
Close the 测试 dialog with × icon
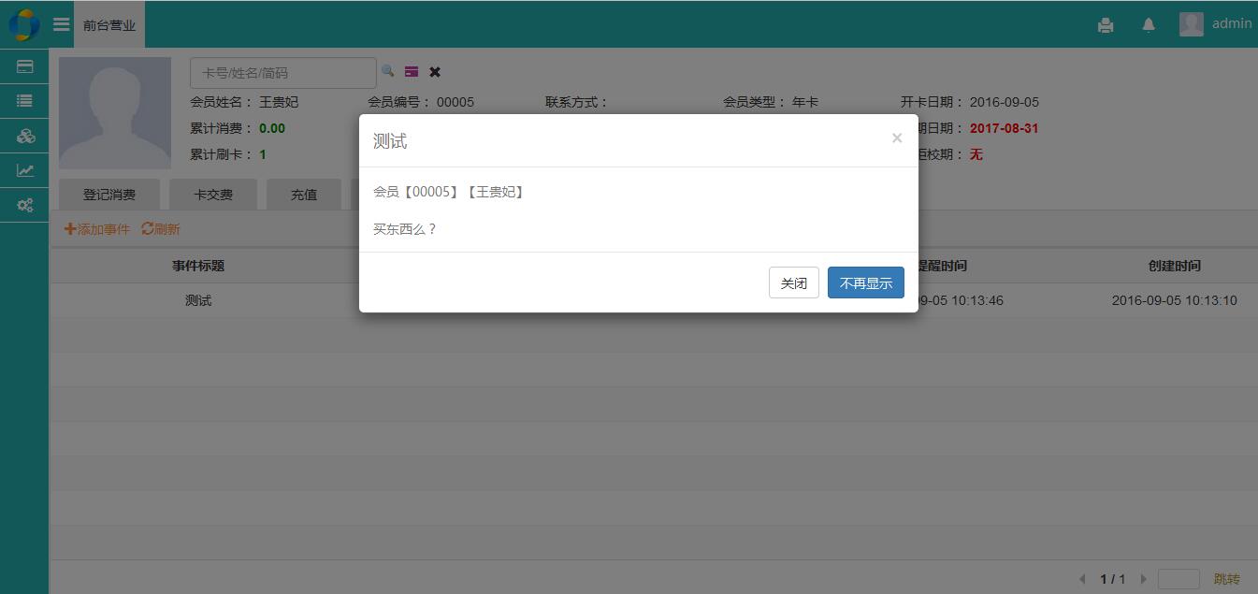tap(896, 138)
